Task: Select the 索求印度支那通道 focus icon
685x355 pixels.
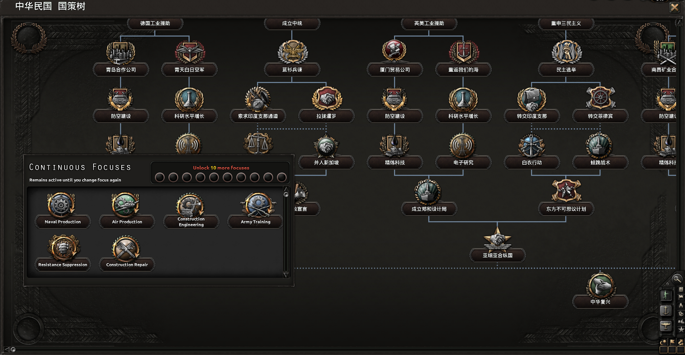Action: point(258,99)
